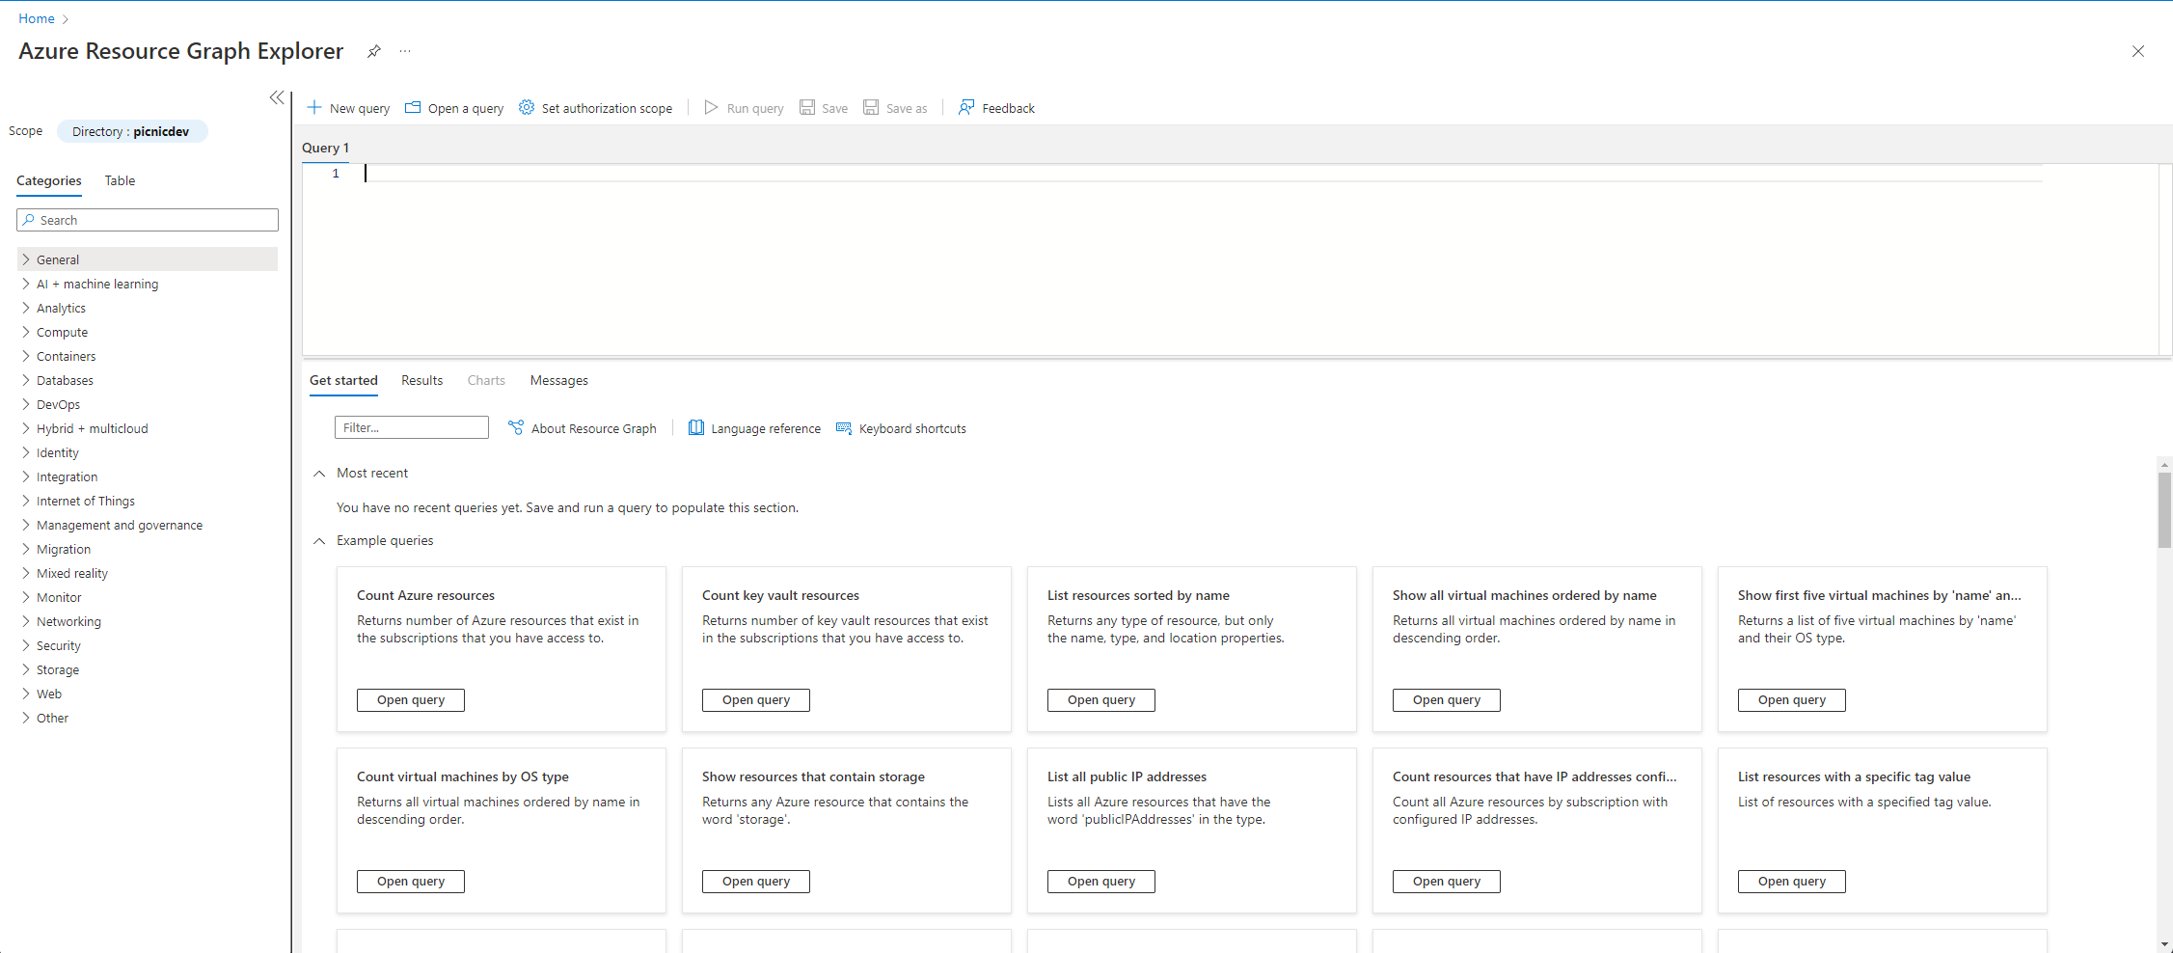The image size is (2173, 953).
Task: Close the Resource Graph Explorer blade
Action: point(2138,51)
